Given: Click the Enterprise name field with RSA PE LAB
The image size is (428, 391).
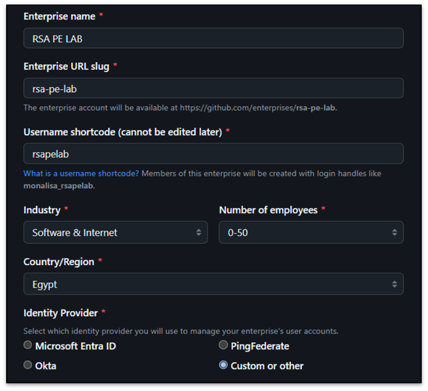Looking at the screenshot, I should [213, 38].
